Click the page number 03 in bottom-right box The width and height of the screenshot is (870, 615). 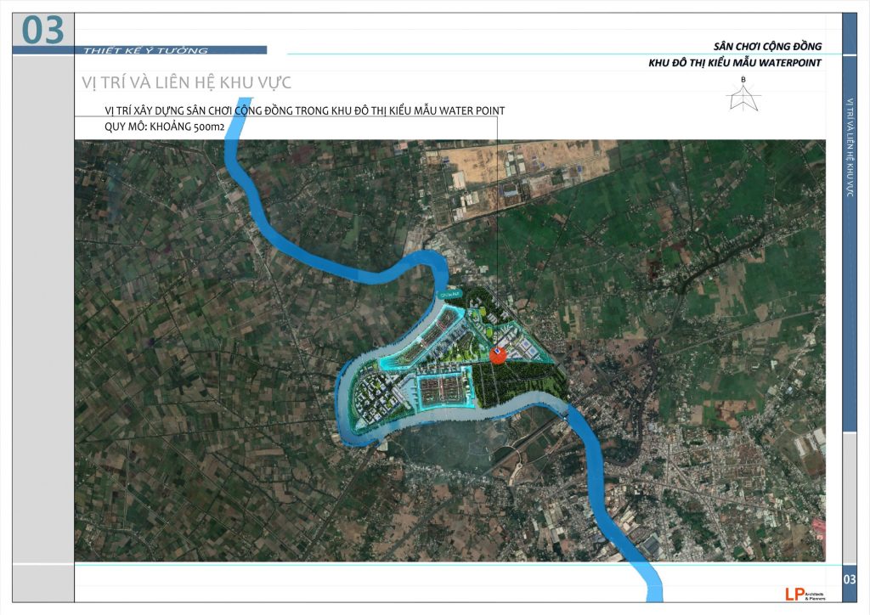[x=850, y=580]
